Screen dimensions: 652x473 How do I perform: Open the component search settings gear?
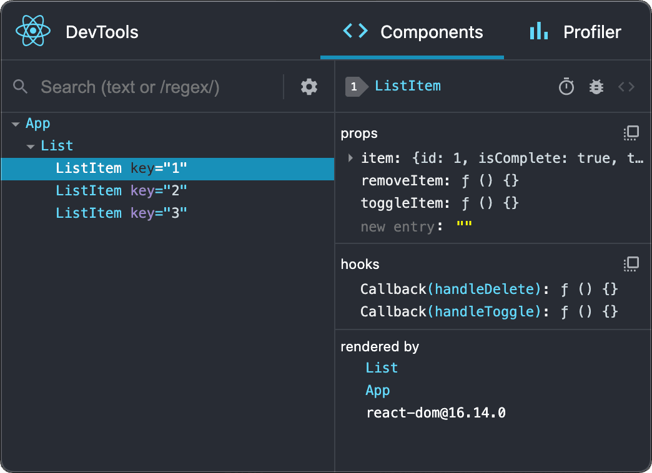tap(309, 87)
